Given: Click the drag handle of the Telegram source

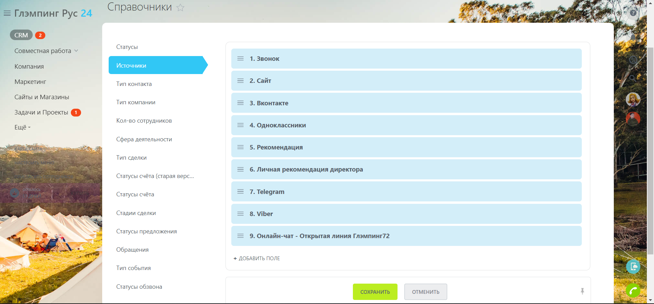Looking at the screenshot, I should click(240, 192).
